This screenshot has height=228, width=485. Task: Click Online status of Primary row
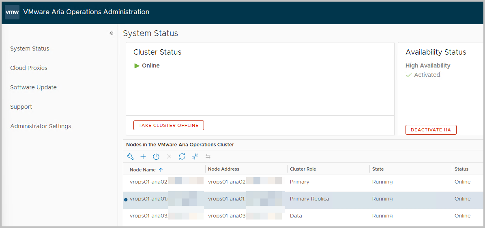point(462,182)
